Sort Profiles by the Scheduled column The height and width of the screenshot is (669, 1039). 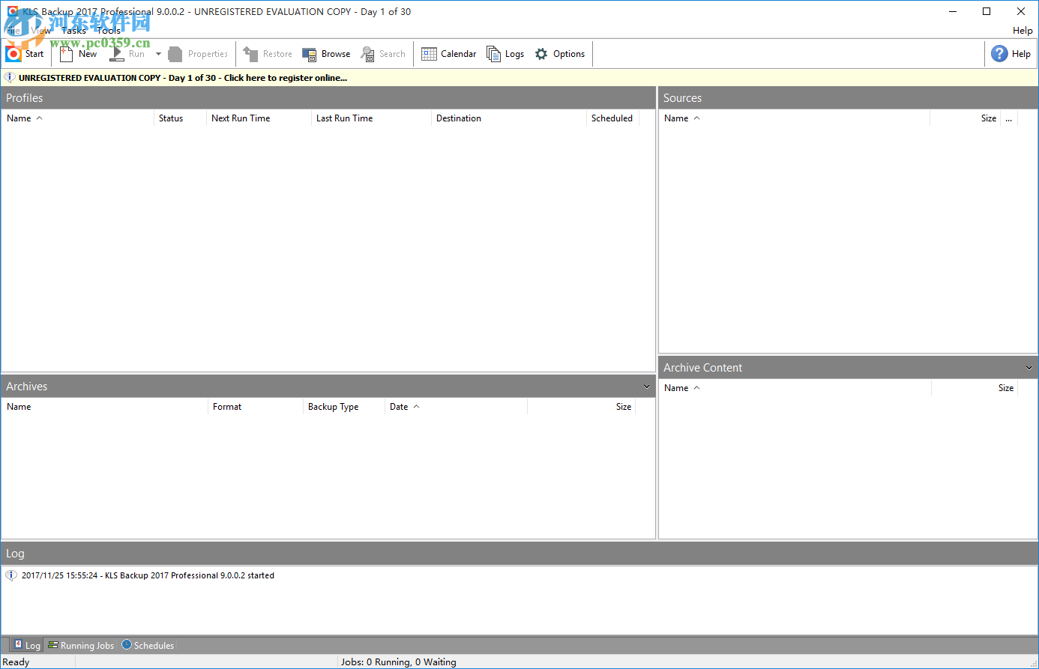coord(612,118)
